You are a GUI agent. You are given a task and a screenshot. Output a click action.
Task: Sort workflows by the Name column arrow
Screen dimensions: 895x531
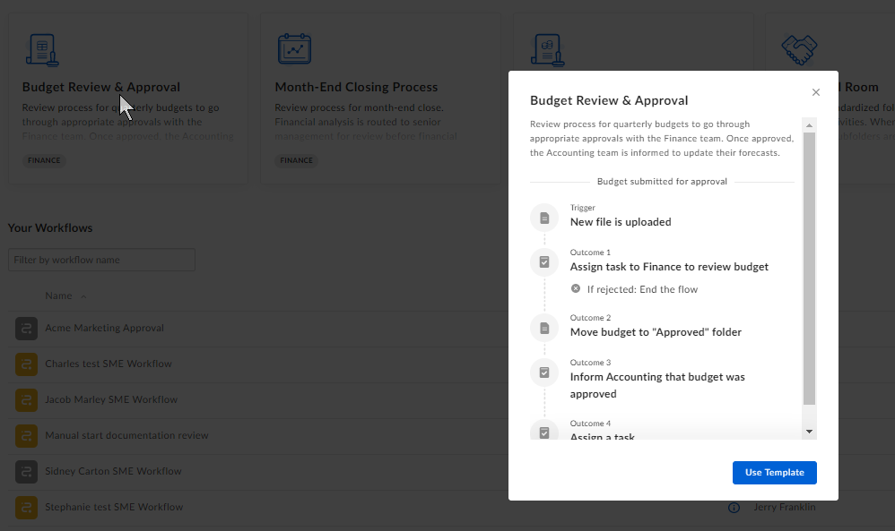tap(83, 296)
